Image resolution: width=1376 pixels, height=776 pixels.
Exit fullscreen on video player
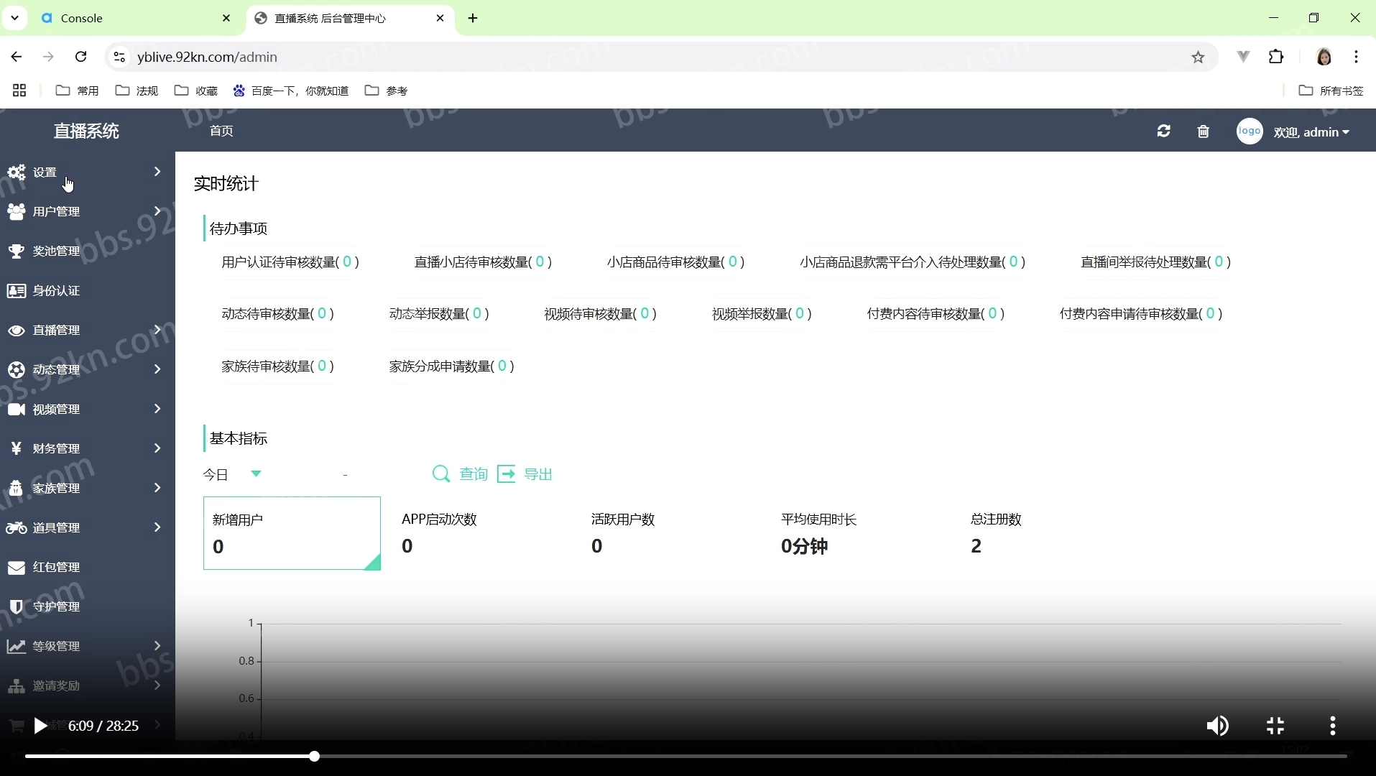point(1275,726)
